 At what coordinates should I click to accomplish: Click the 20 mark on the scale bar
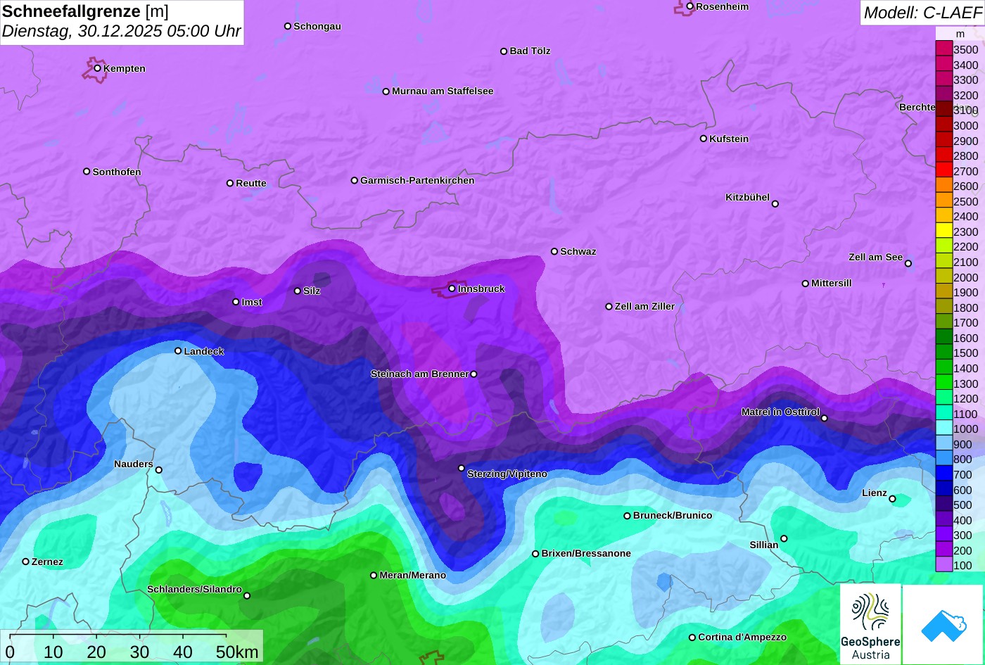pyautogui.click(x=96, y=652)
